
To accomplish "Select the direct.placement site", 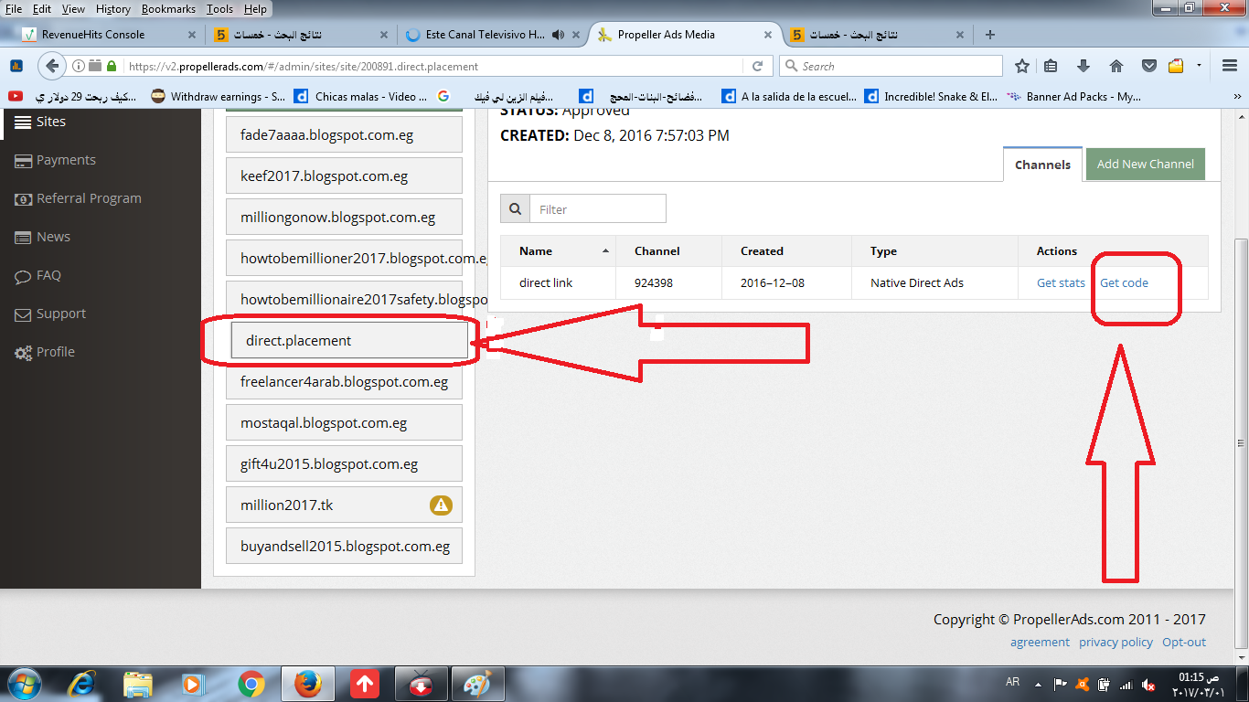I will (x=349, y=340).
